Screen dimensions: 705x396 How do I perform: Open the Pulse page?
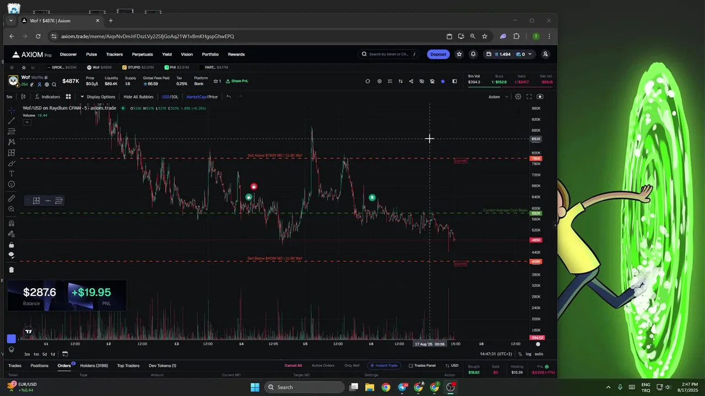point(91,54)
